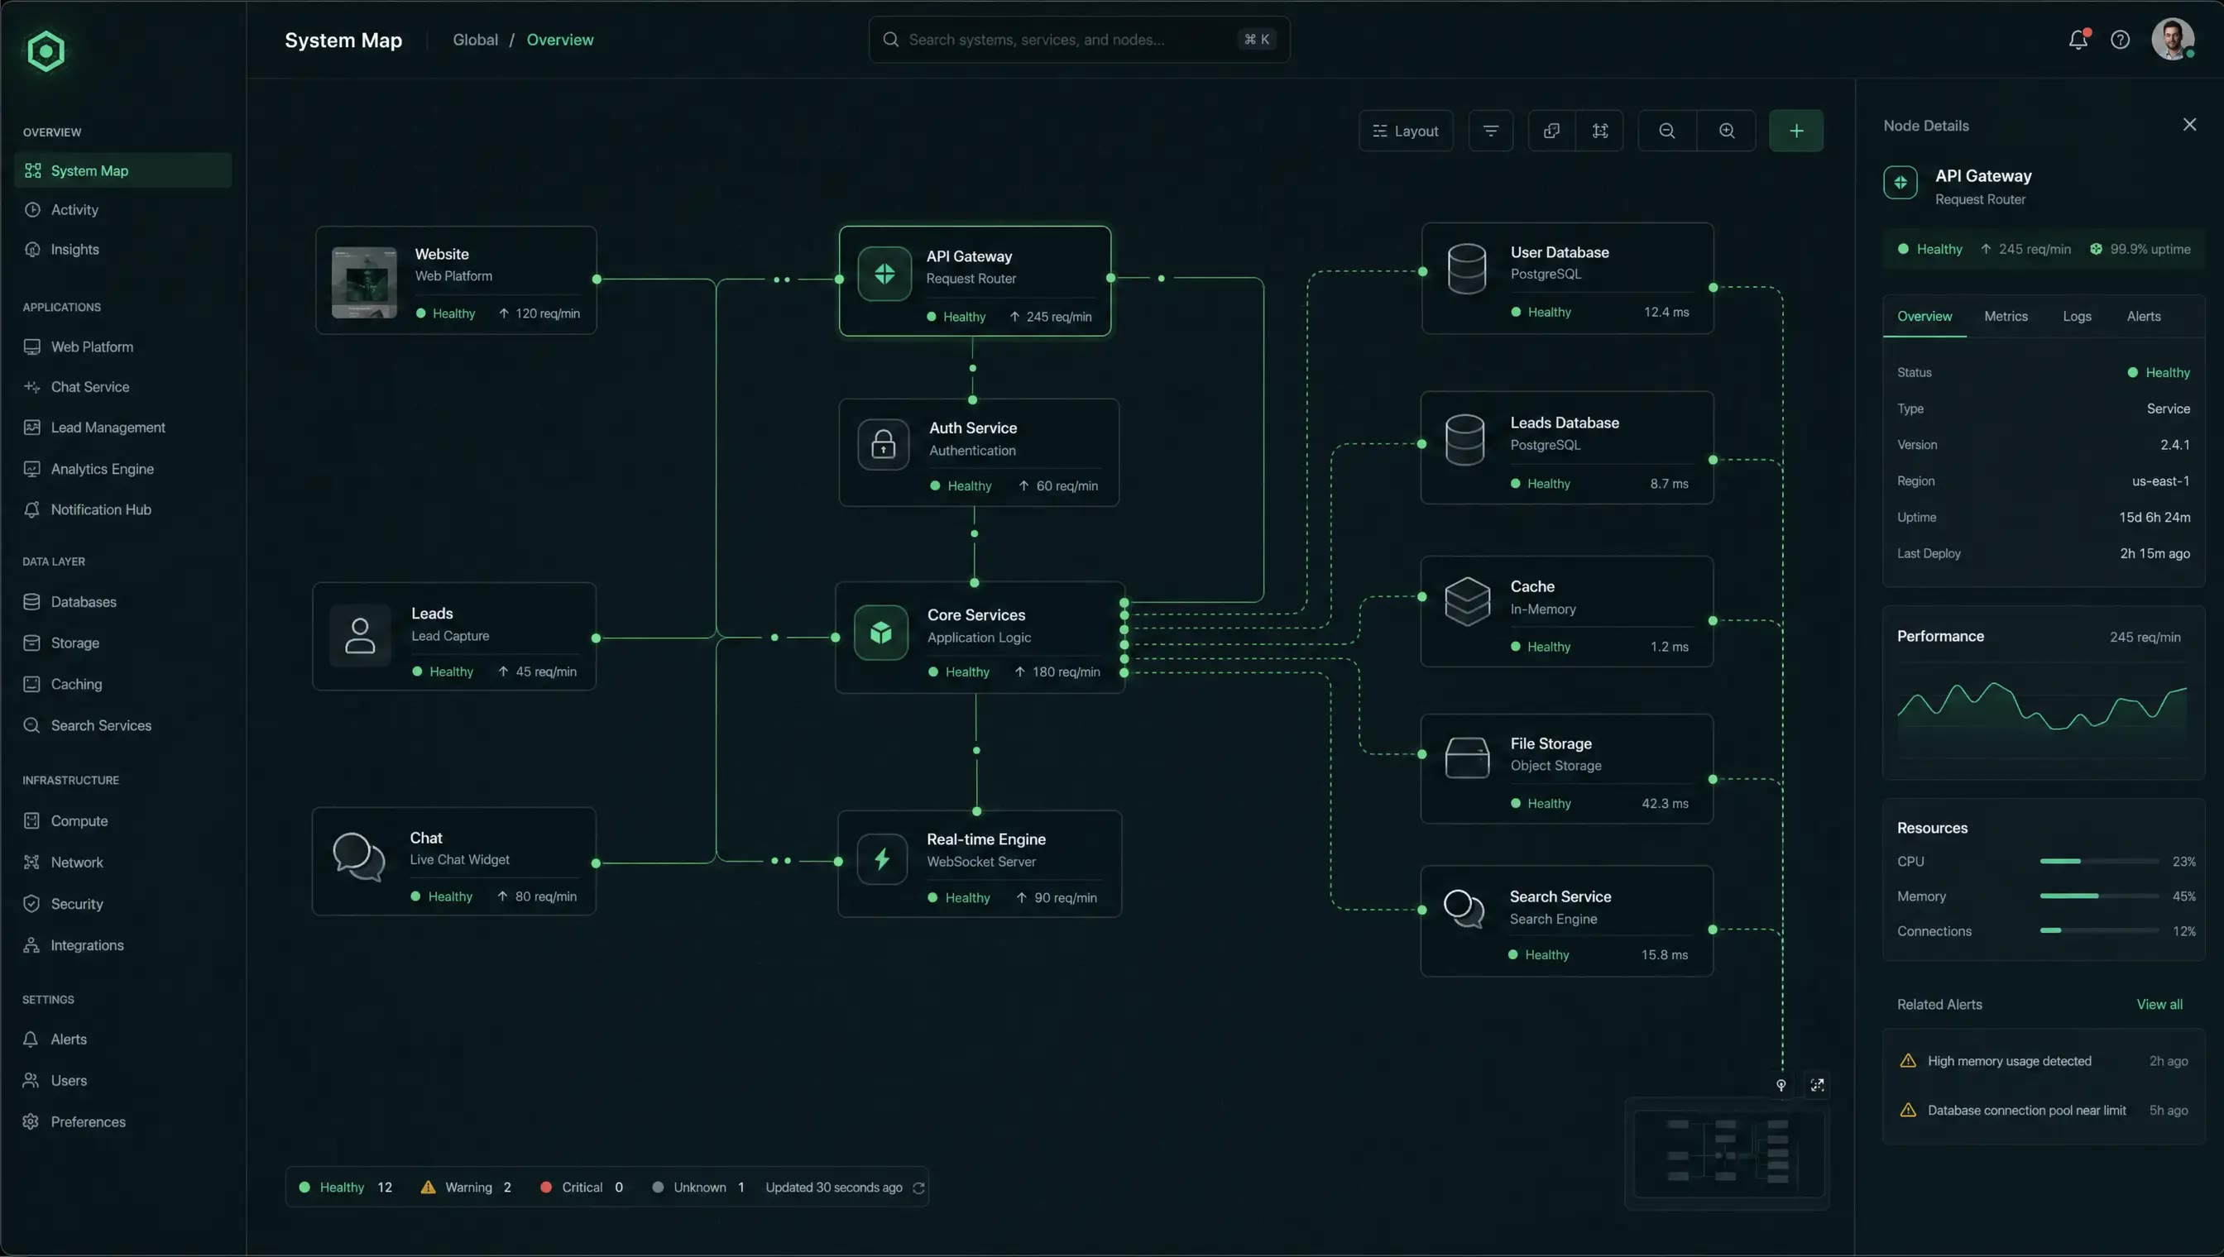Filter by Warning status count

(x=466, y=1188)
